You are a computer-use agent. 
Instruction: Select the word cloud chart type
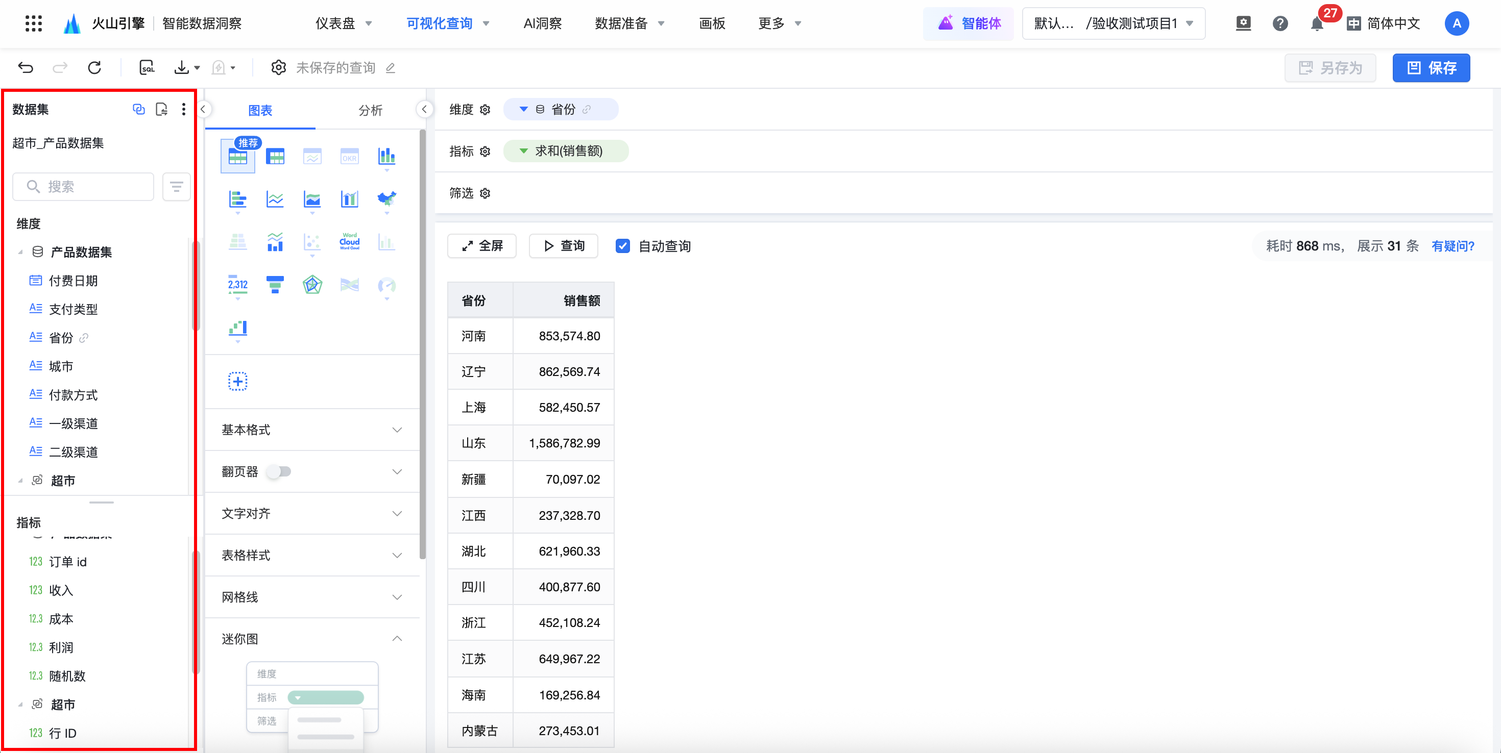[x=349, y=241]
